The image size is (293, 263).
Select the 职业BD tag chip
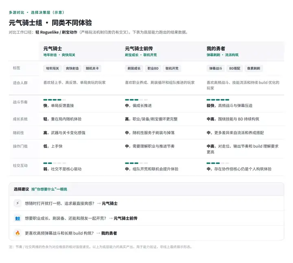[153, 69]
